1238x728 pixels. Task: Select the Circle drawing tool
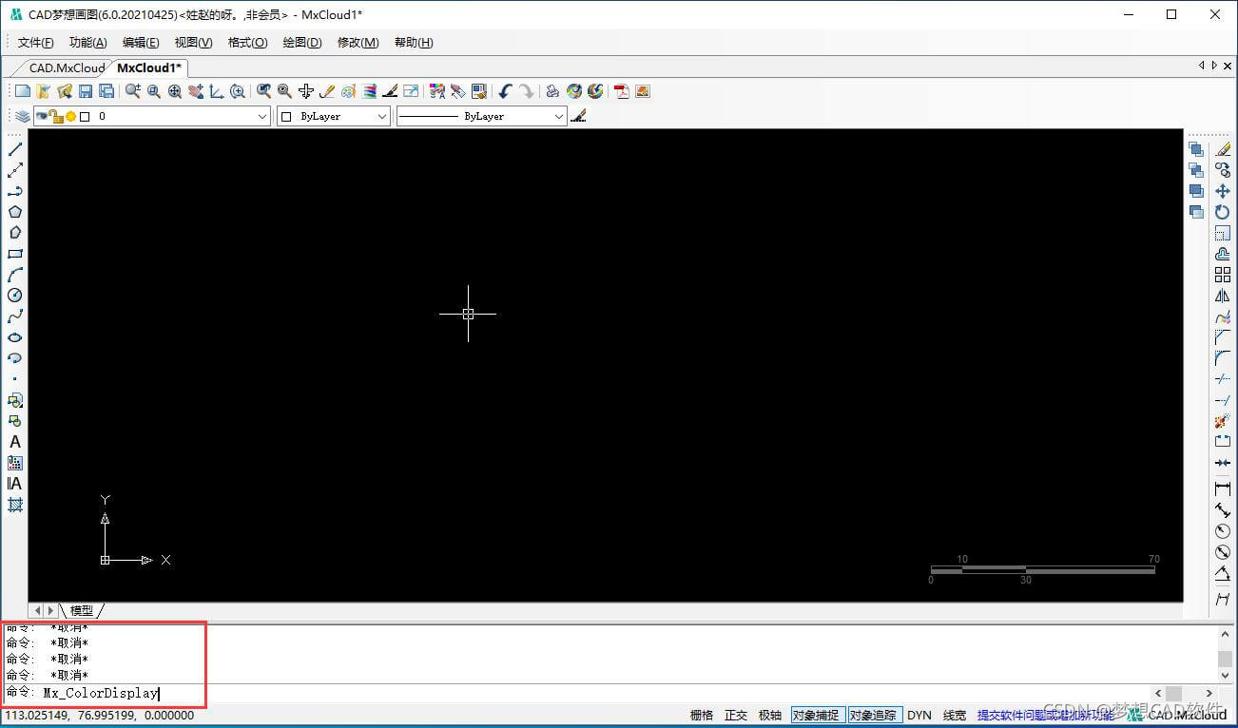pyautogui.click(x=14, y=296)
